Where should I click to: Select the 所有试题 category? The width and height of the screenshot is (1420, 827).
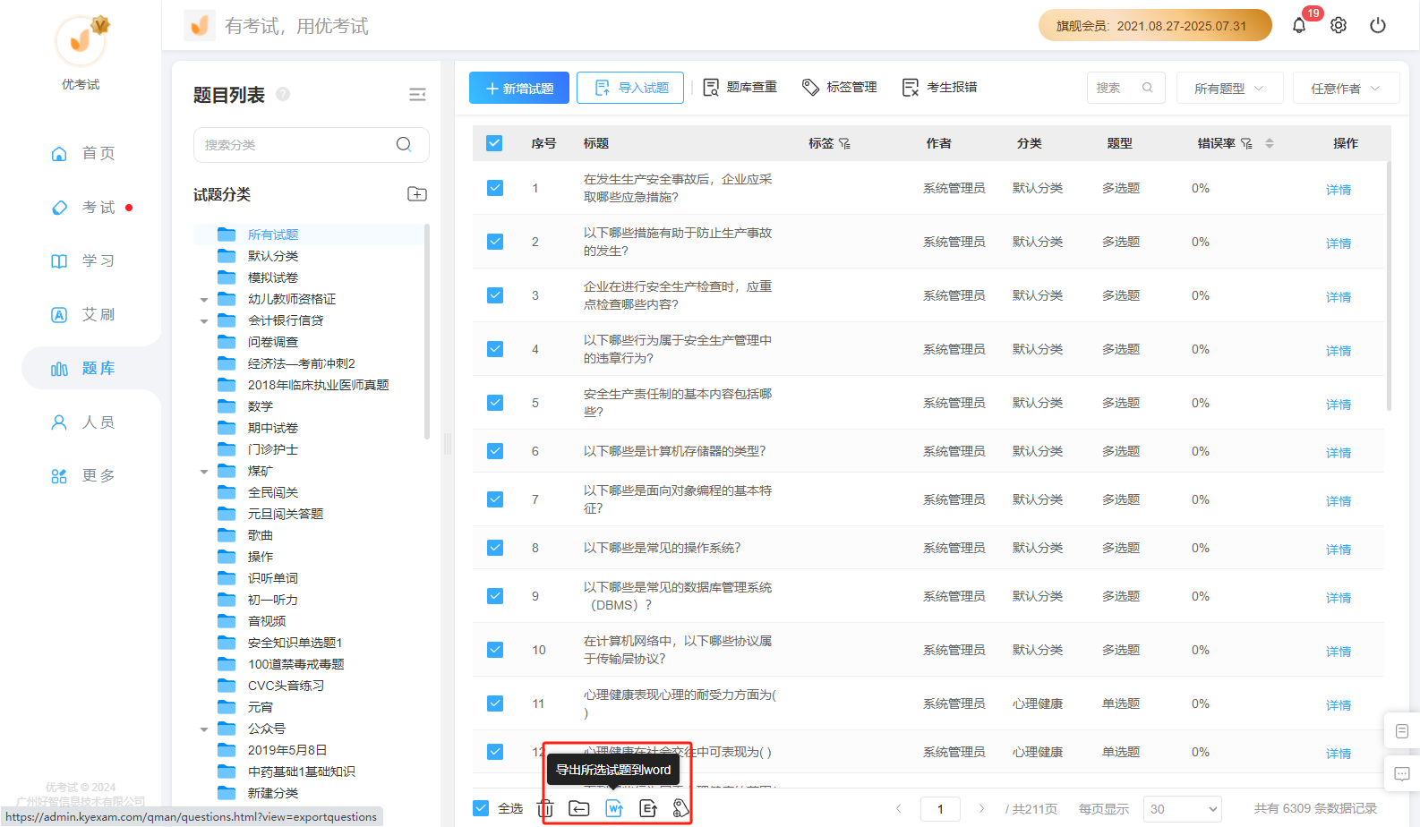click(x=273, y=234)
